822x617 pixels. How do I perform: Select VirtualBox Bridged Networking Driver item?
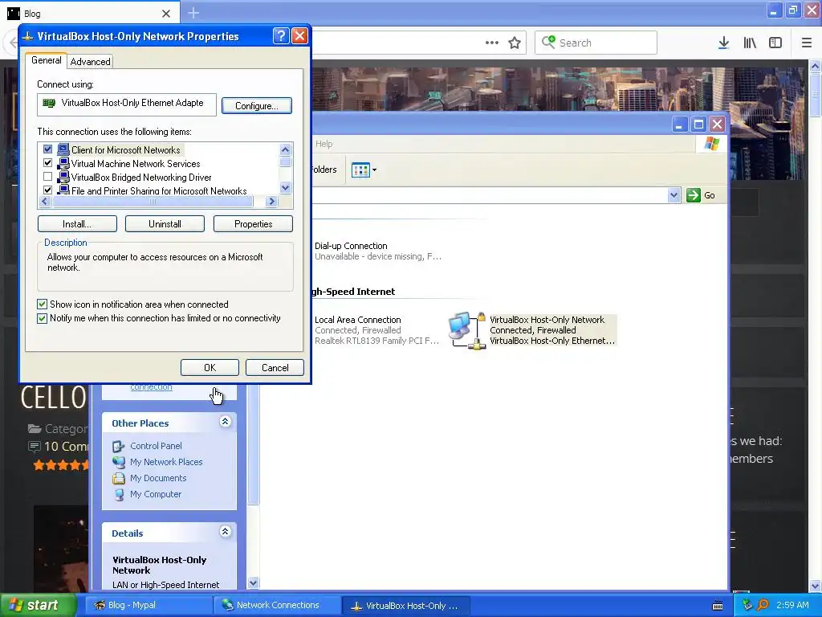(x=141, y=178)
